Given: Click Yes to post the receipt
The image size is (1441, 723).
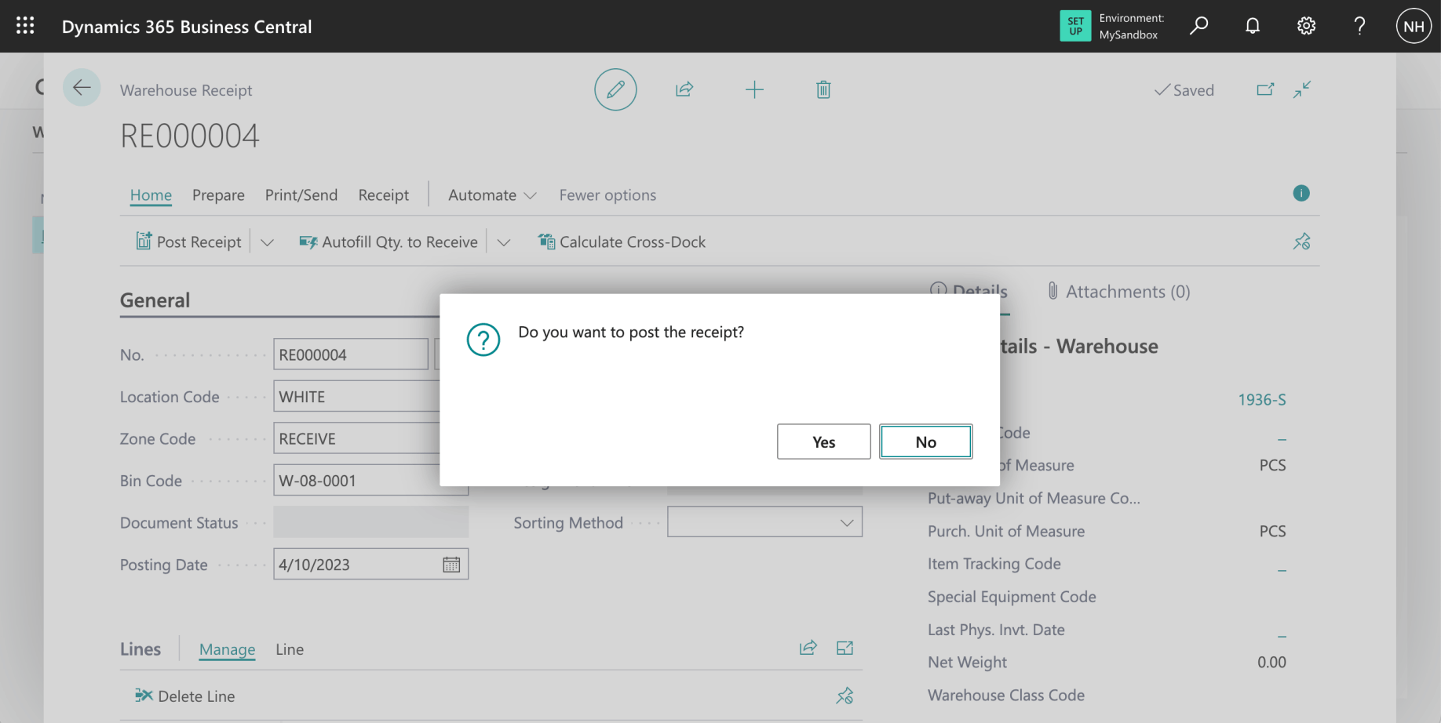Looking at the screenshot, I should 824,441.
